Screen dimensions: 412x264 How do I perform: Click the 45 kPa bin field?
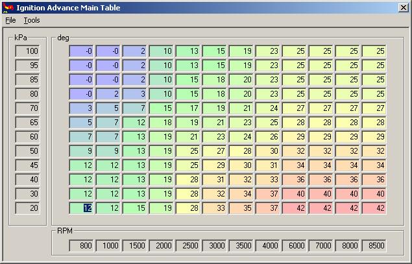click(28, 165)
